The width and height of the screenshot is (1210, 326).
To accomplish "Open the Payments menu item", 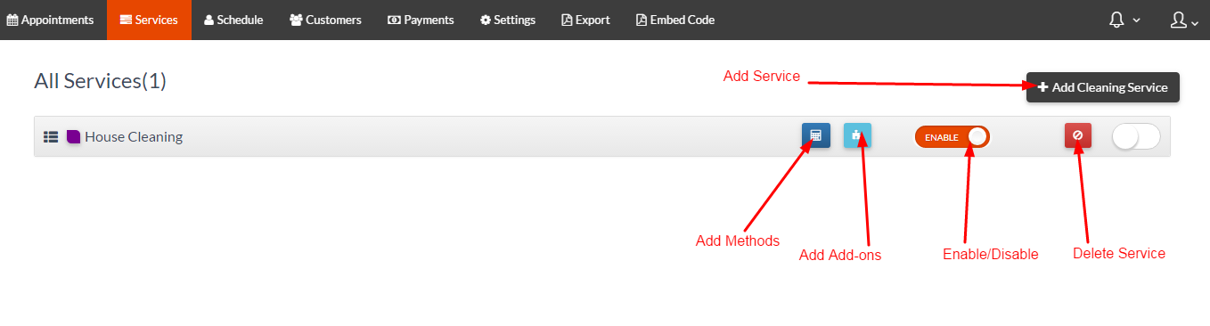I will pyautogui.click(x=421, y=20).
